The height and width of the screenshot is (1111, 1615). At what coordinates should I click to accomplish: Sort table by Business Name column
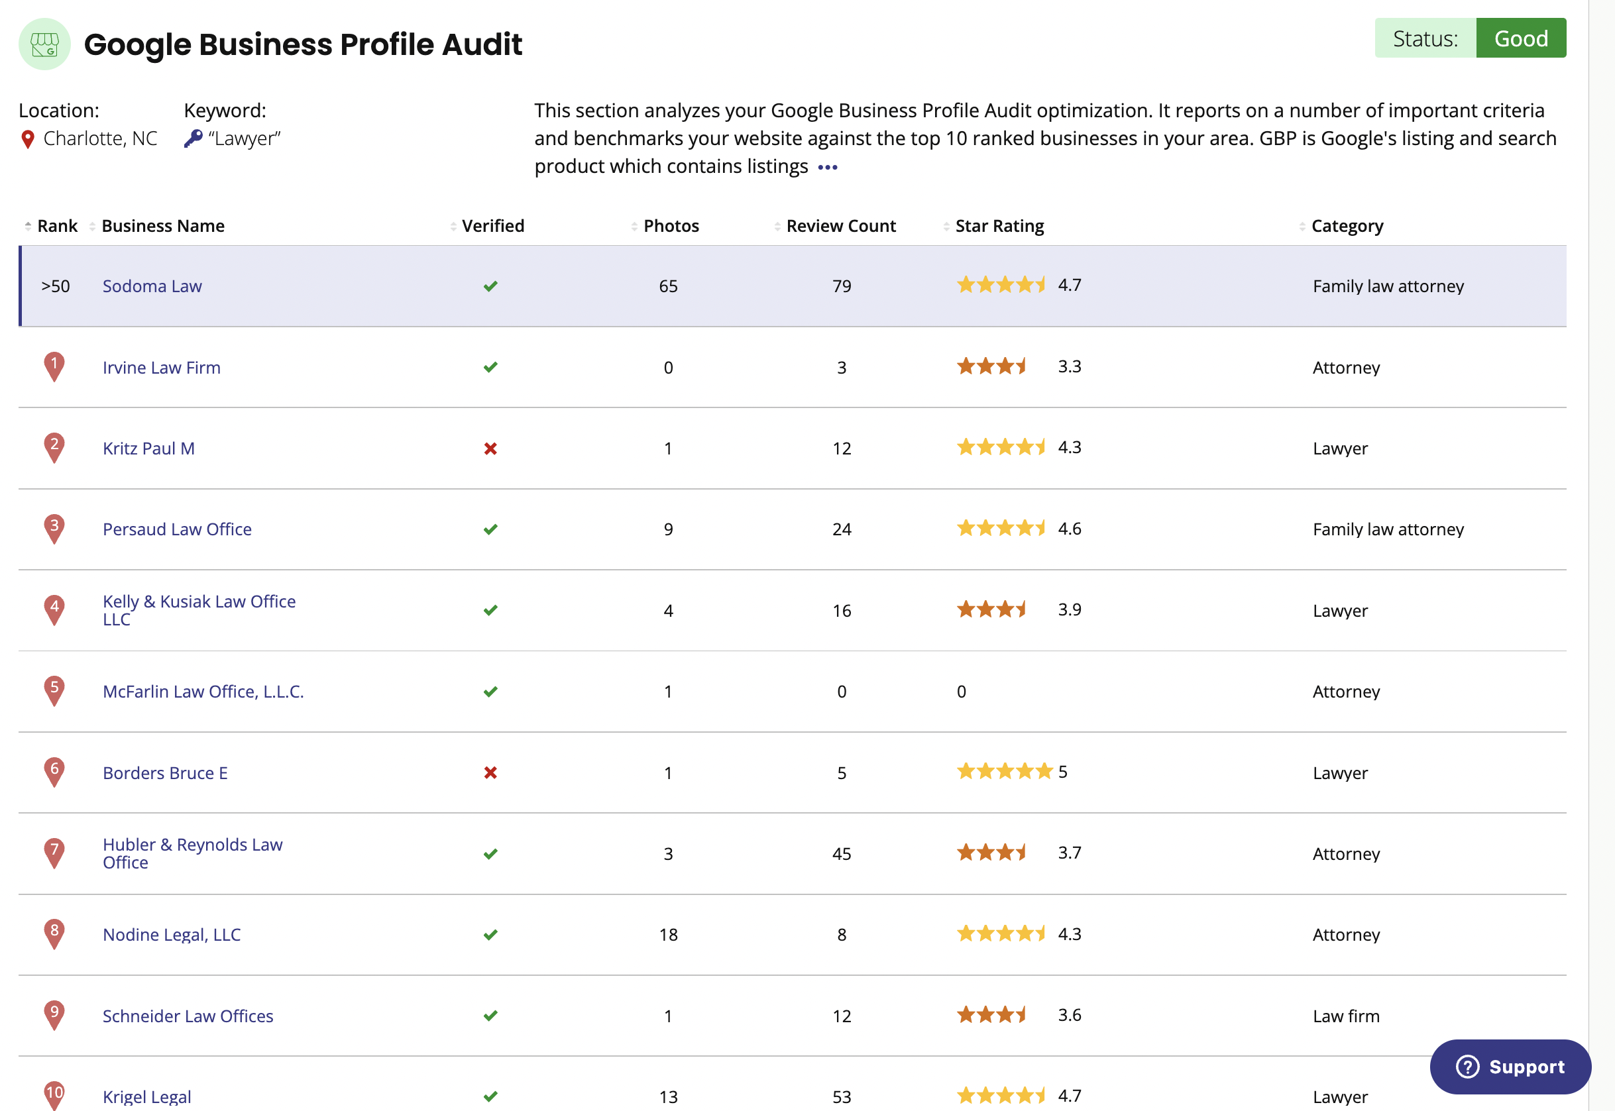pos(156,226)
